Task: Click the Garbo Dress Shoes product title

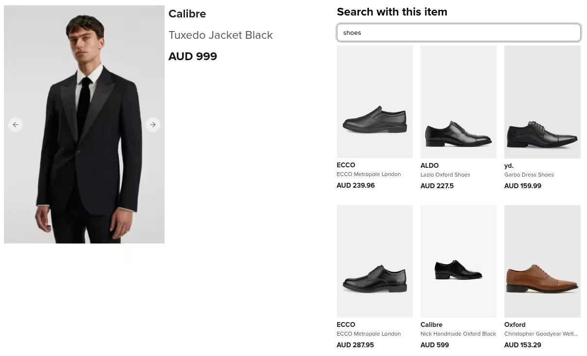Action: click(529, 175)
